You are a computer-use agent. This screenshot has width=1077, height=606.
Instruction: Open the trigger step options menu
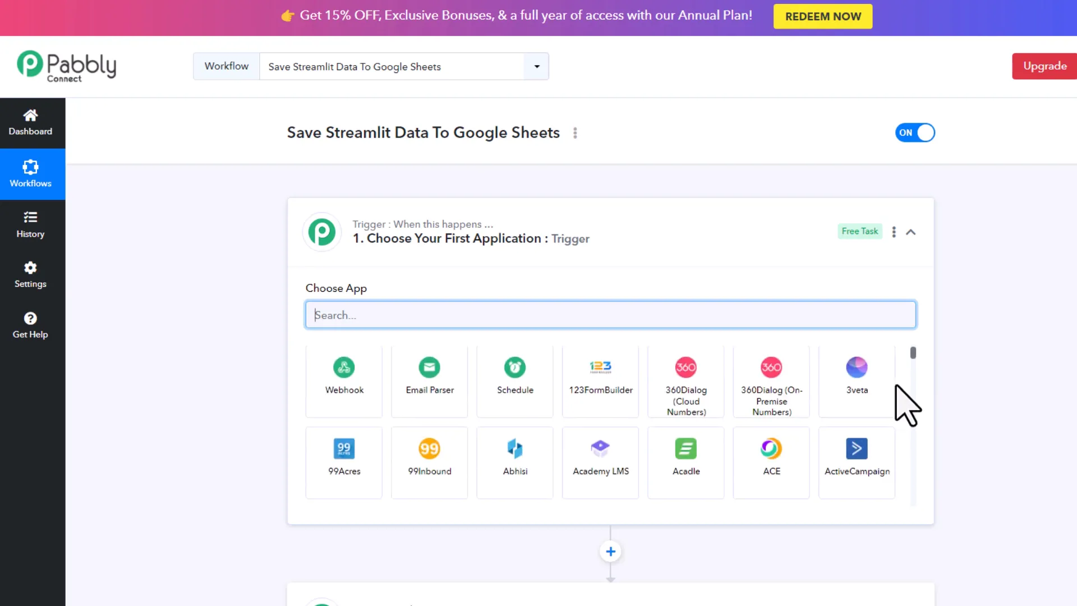[893, 231]
